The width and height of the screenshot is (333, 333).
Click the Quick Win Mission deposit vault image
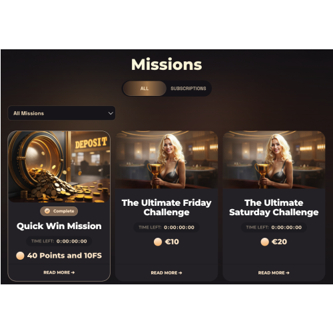coord(59,166)
